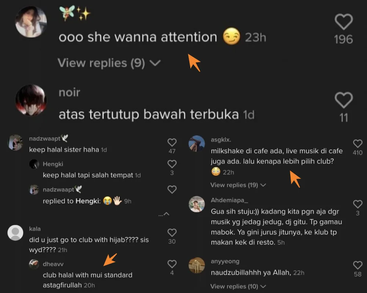Image resolution: width=367 pixels, height=293 pixels.
Task: Like Hengki's "keep halal tapi salah tempat" reply
Action: coord(172,164)
